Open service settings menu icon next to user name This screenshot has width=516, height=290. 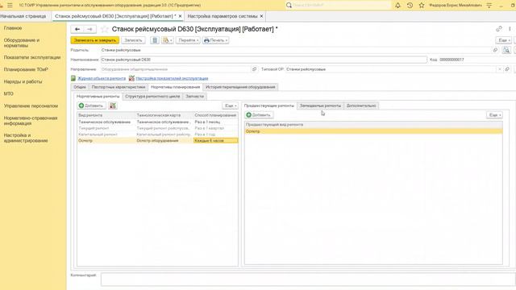coord(489,6)
